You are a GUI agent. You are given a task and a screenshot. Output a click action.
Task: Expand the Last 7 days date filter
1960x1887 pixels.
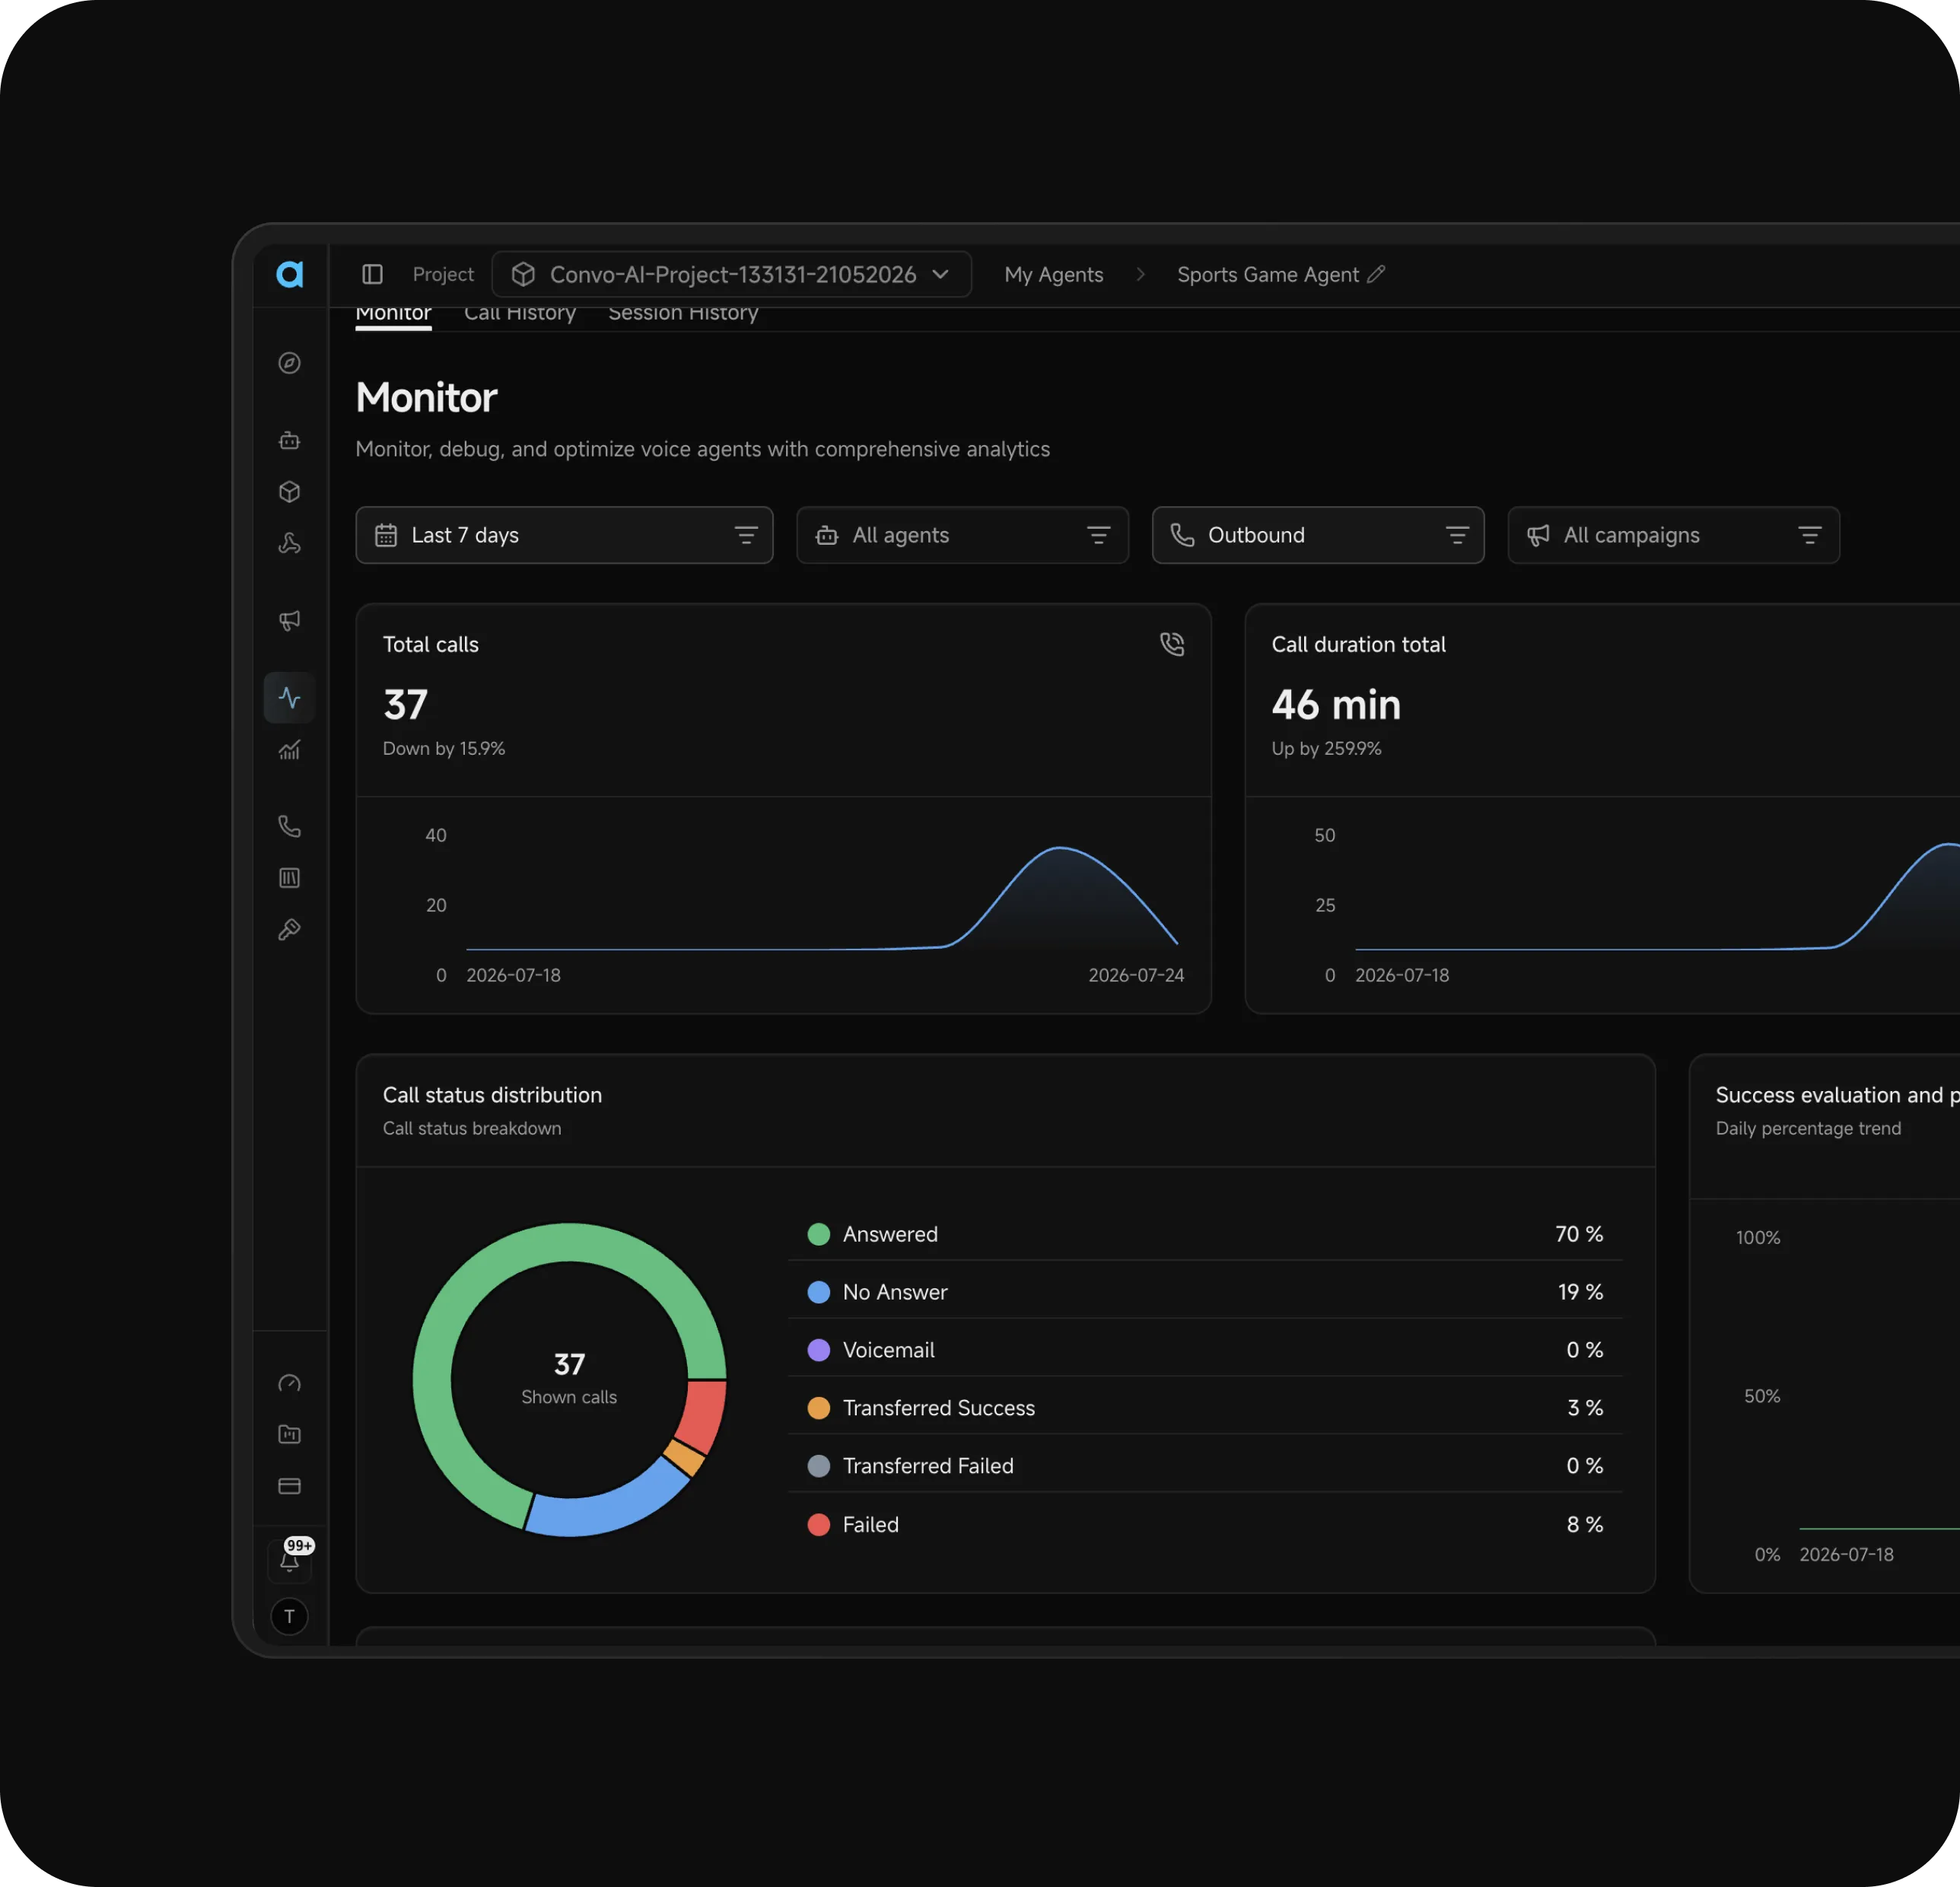click(x=564, y=535)
